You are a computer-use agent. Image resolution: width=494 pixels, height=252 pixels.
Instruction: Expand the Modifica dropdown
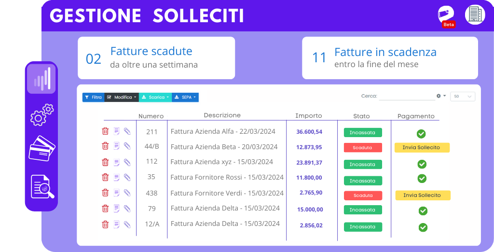pos(122,97)
